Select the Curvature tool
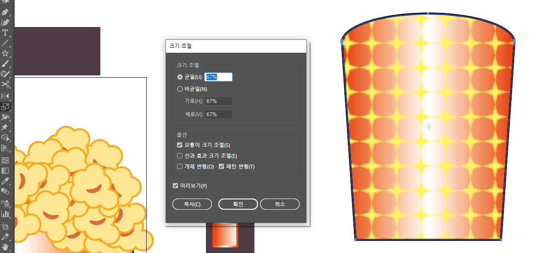The height and width of the screenshot is (253, 534). point(5,22)
